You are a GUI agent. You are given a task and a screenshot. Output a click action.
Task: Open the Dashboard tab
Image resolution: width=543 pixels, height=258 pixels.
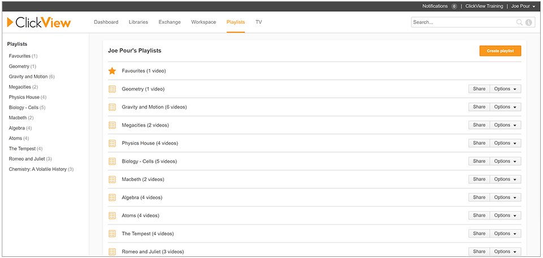click(x=106, y=22)
